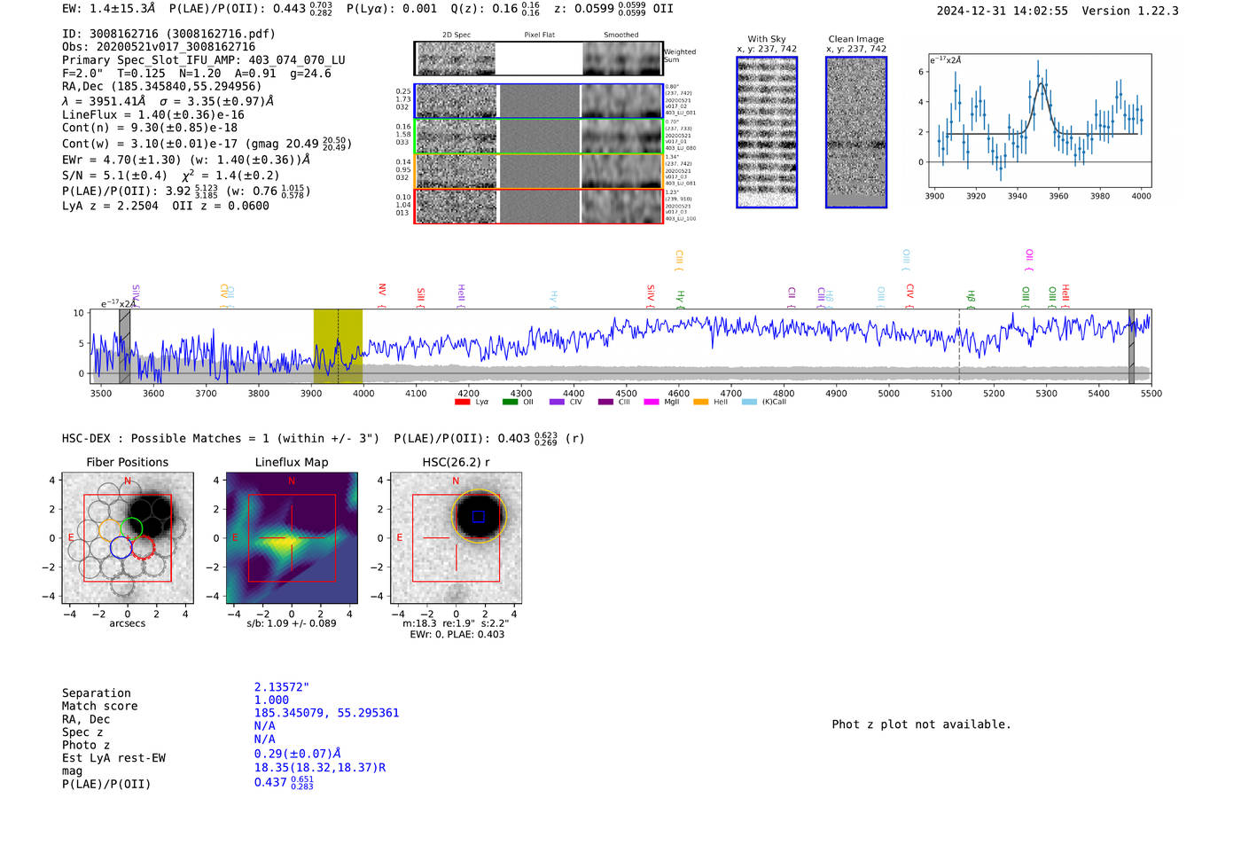Image resolution: width=1241 pixels, height=845 pixels.
Task: Click the green fiber circle in Fiber Positions
Action: coord(131,528)
